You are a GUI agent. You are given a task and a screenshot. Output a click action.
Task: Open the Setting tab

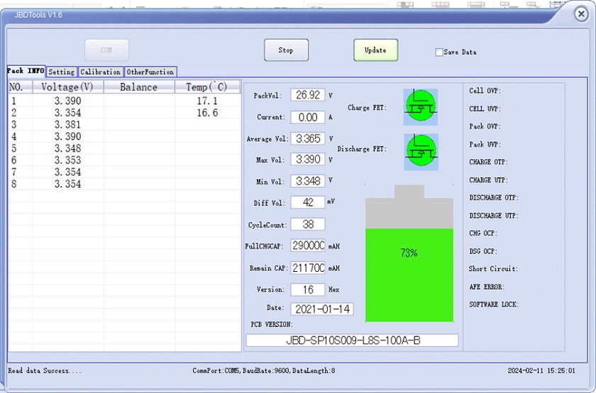tap(62, 72)
